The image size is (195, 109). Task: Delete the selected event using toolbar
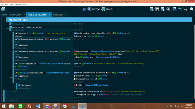point(174,9)
